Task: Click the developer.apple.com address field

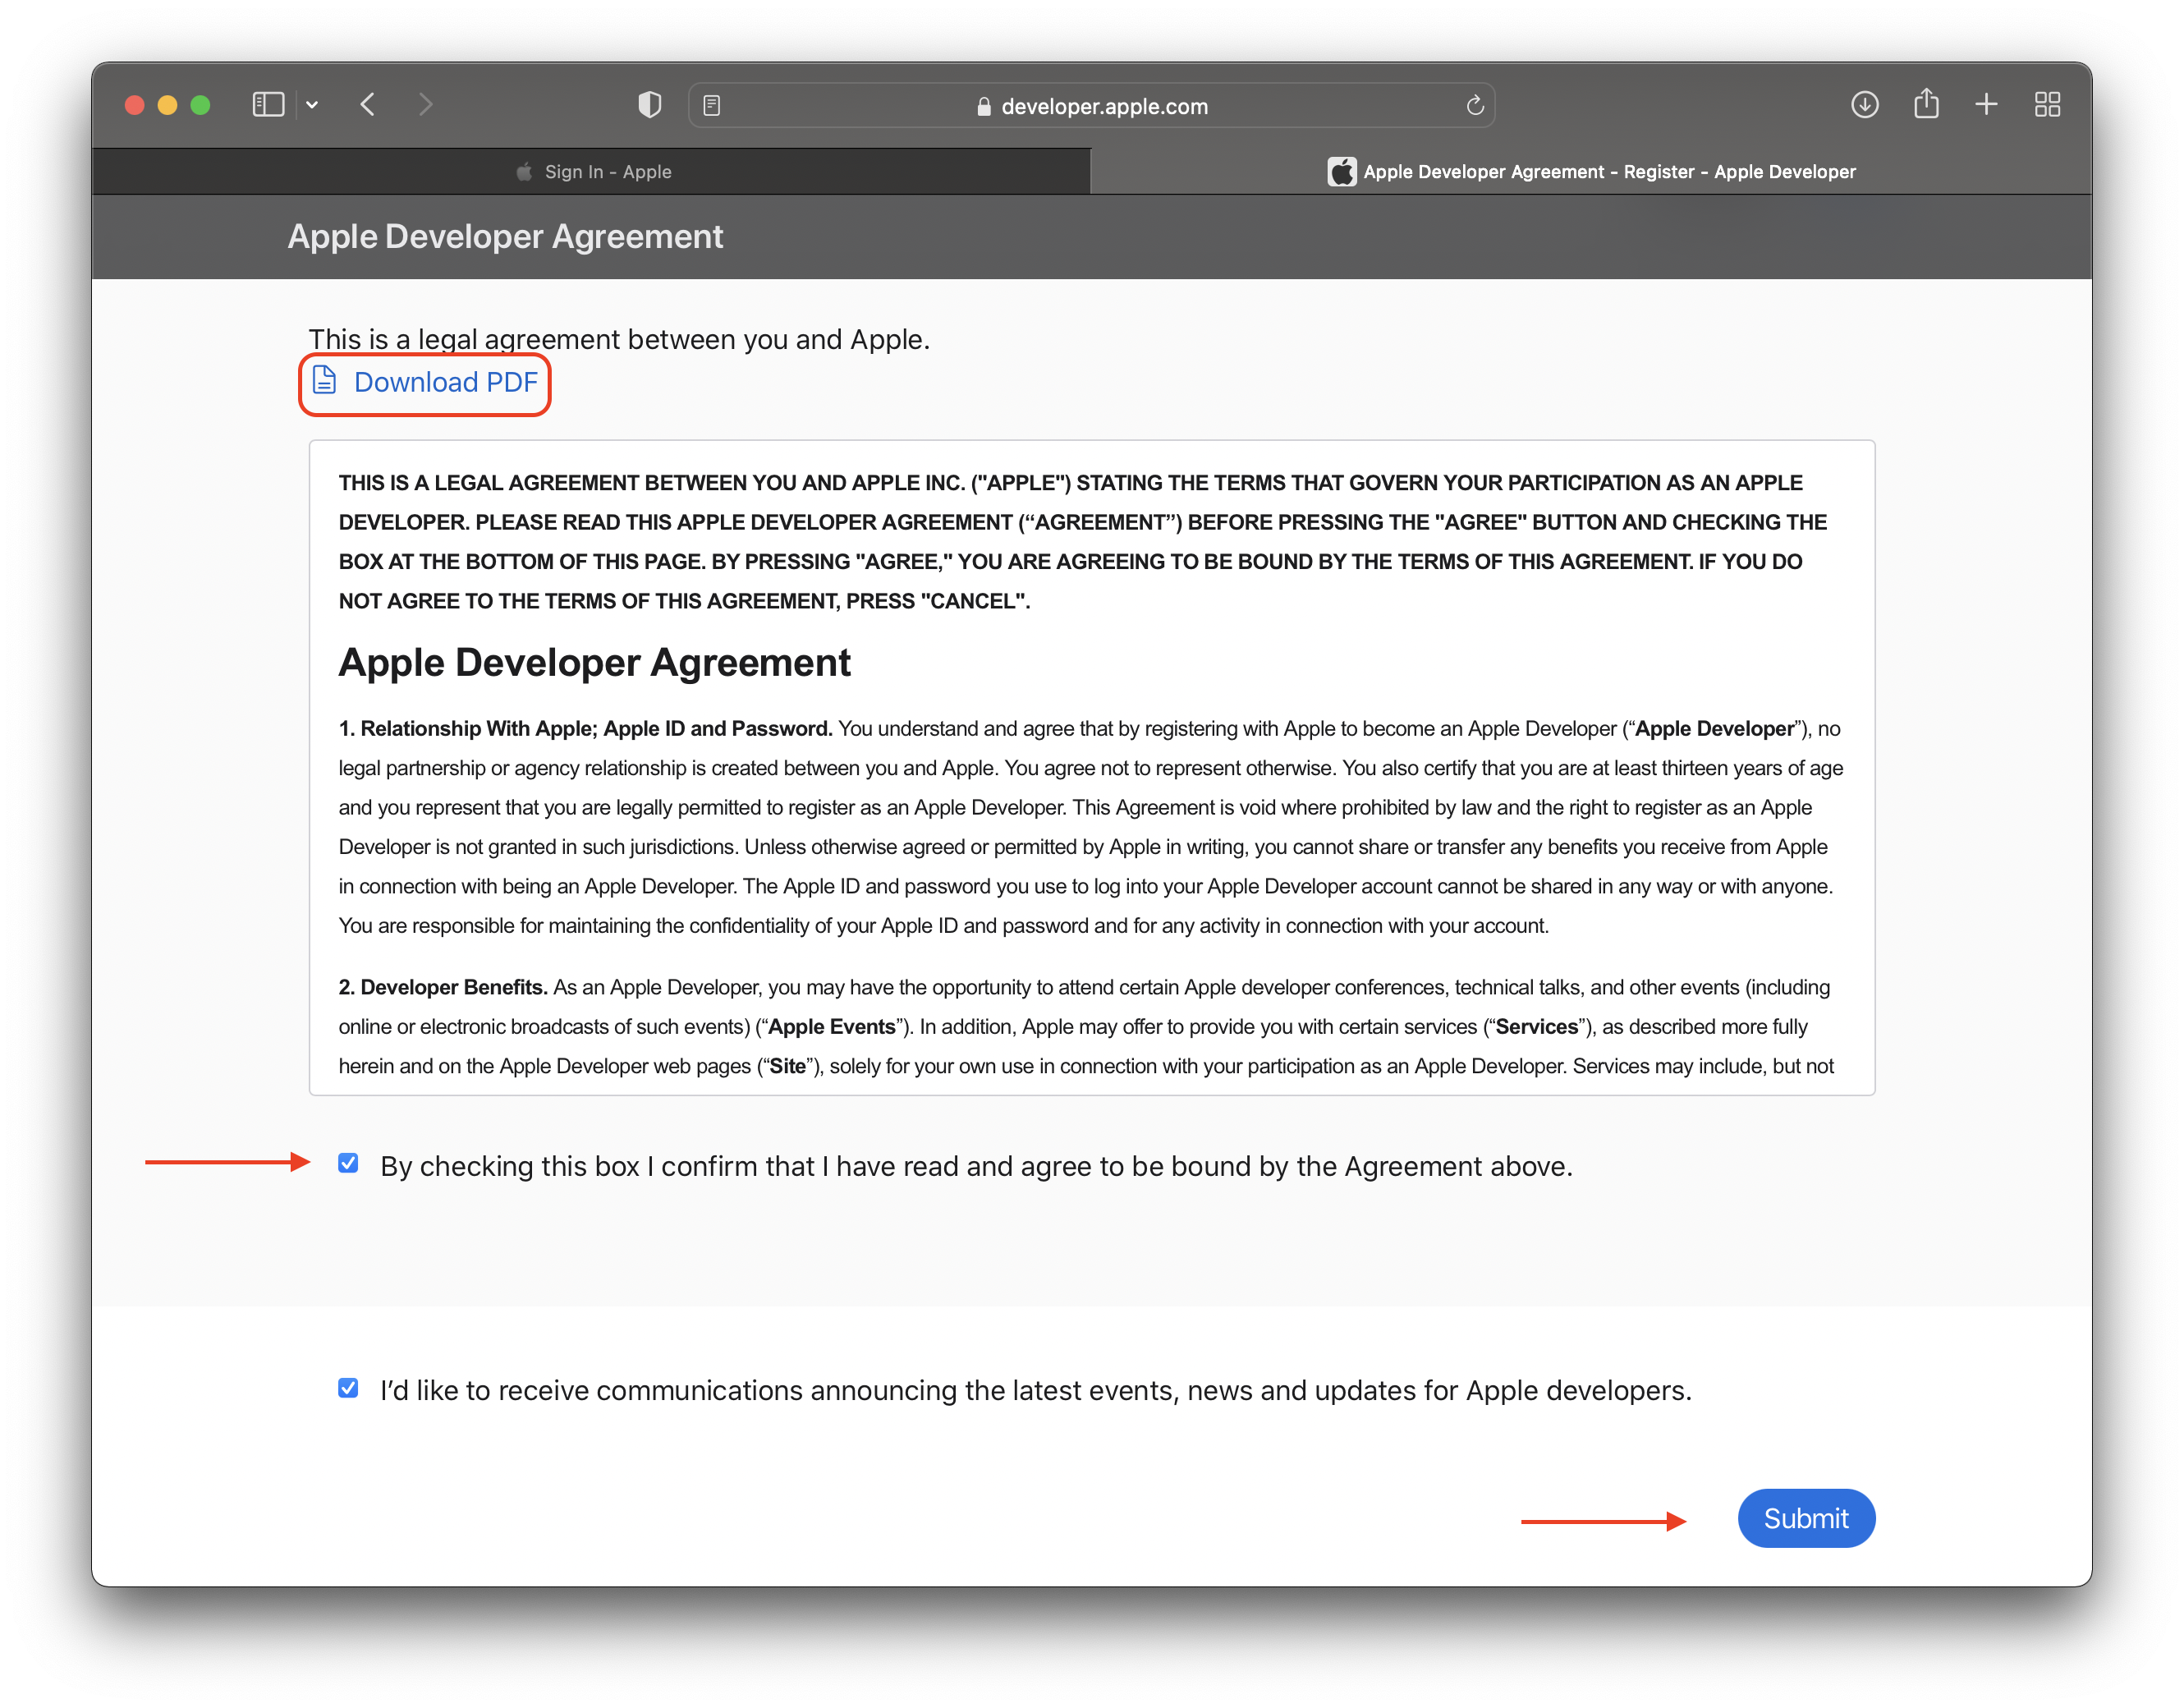Action: tap(1092, 105)
